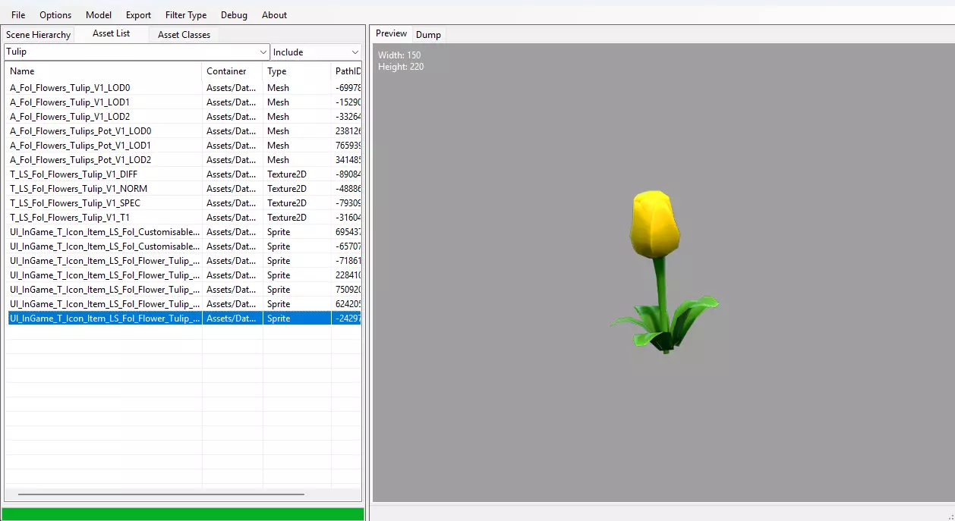Screen dimensions: 955x521
Task: Open the Export menu
Action: [138, 15]
